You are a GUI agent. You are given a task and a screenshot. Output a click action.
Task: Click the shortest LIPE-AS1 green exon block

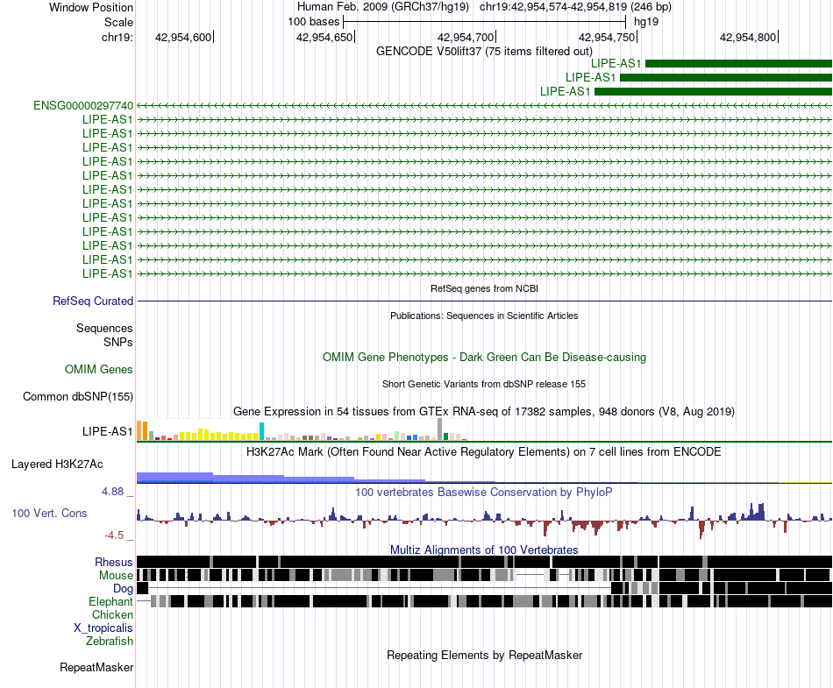click(738, 64)
